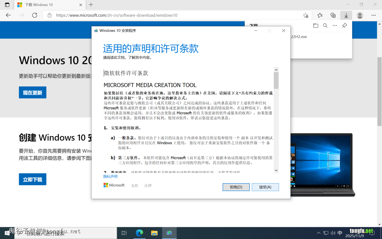Viewport: 382px width, 239px height.
Task: Click the user profile avatar icon
Action: pos(360,15)
